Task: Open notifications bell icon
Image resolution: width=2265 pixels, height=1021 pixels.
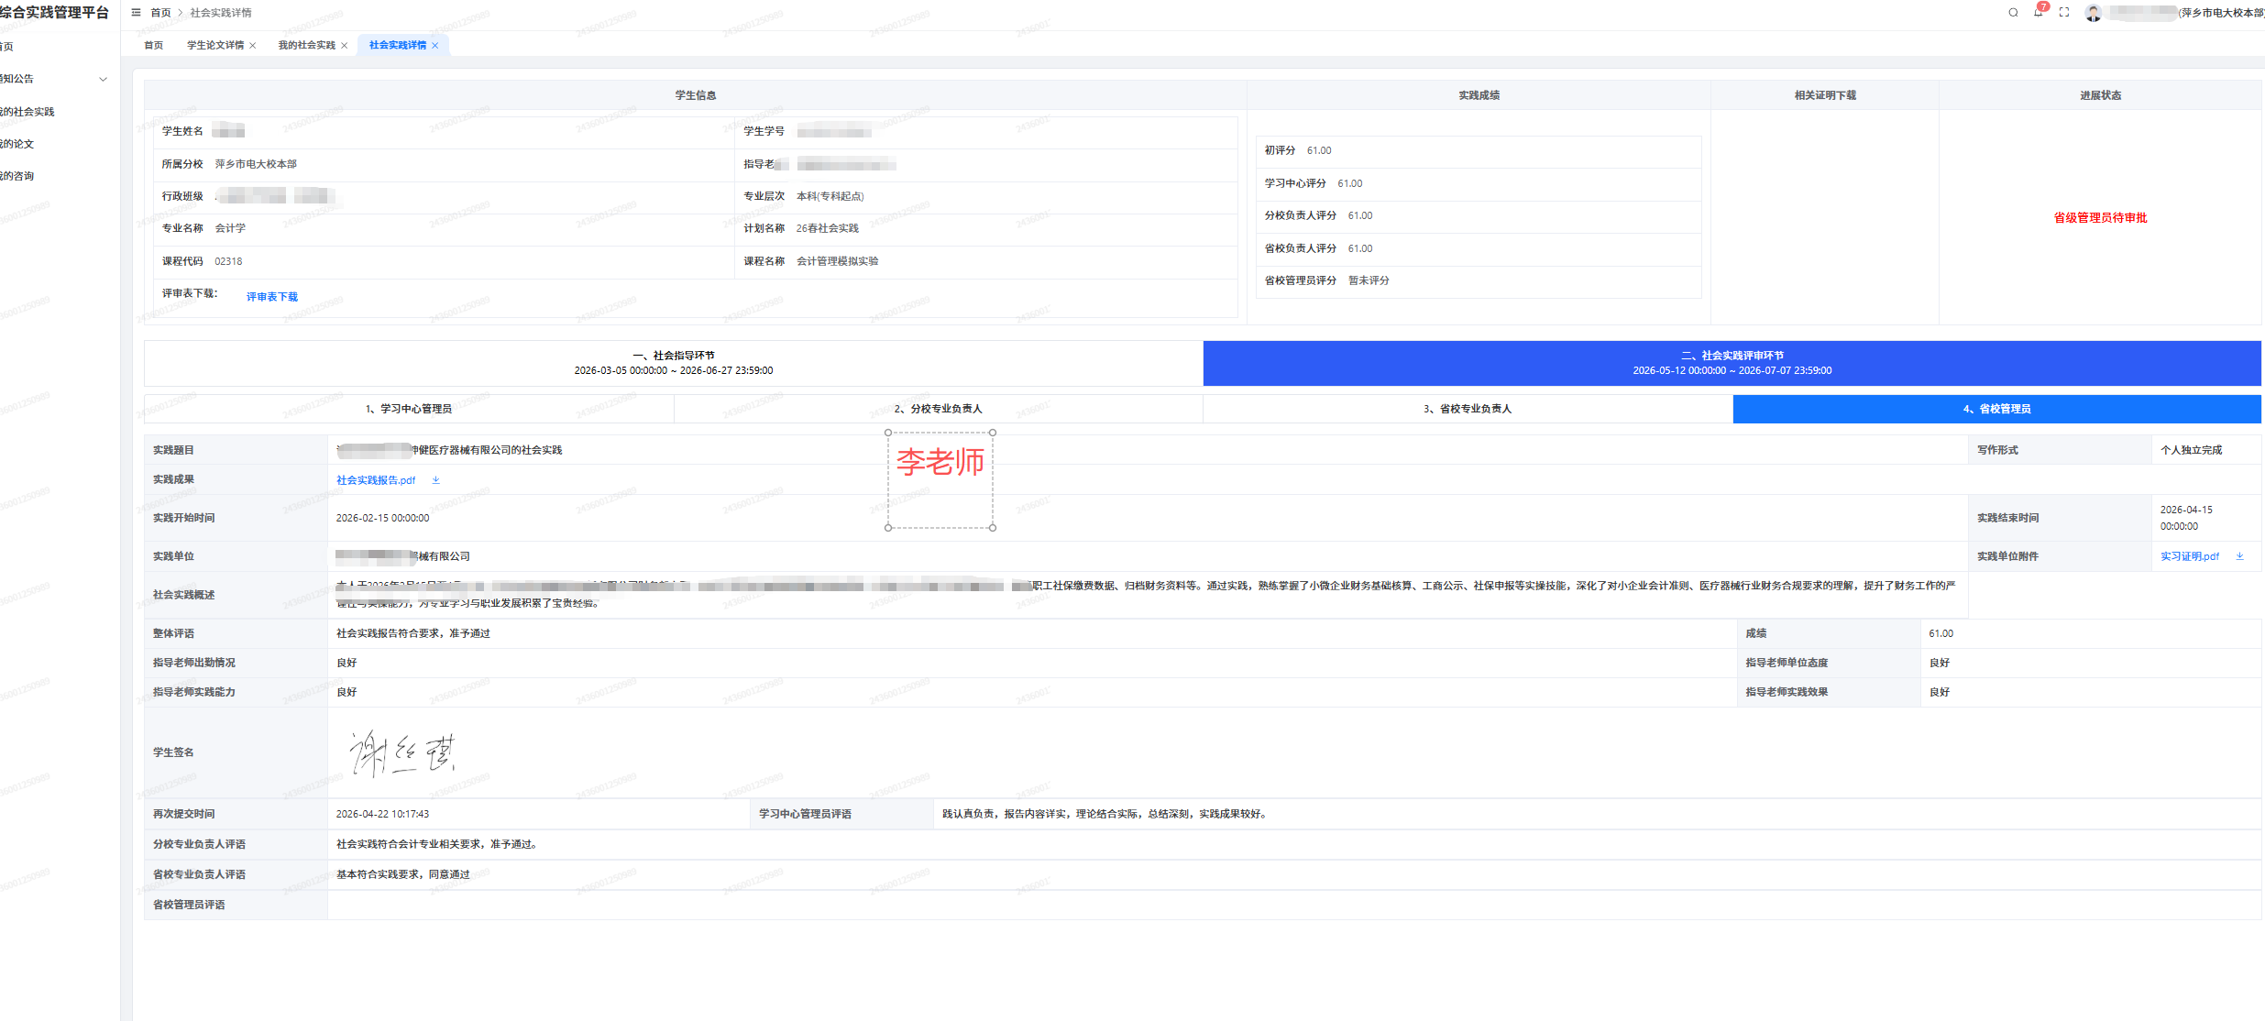Action: click(x=2038, y=13)
